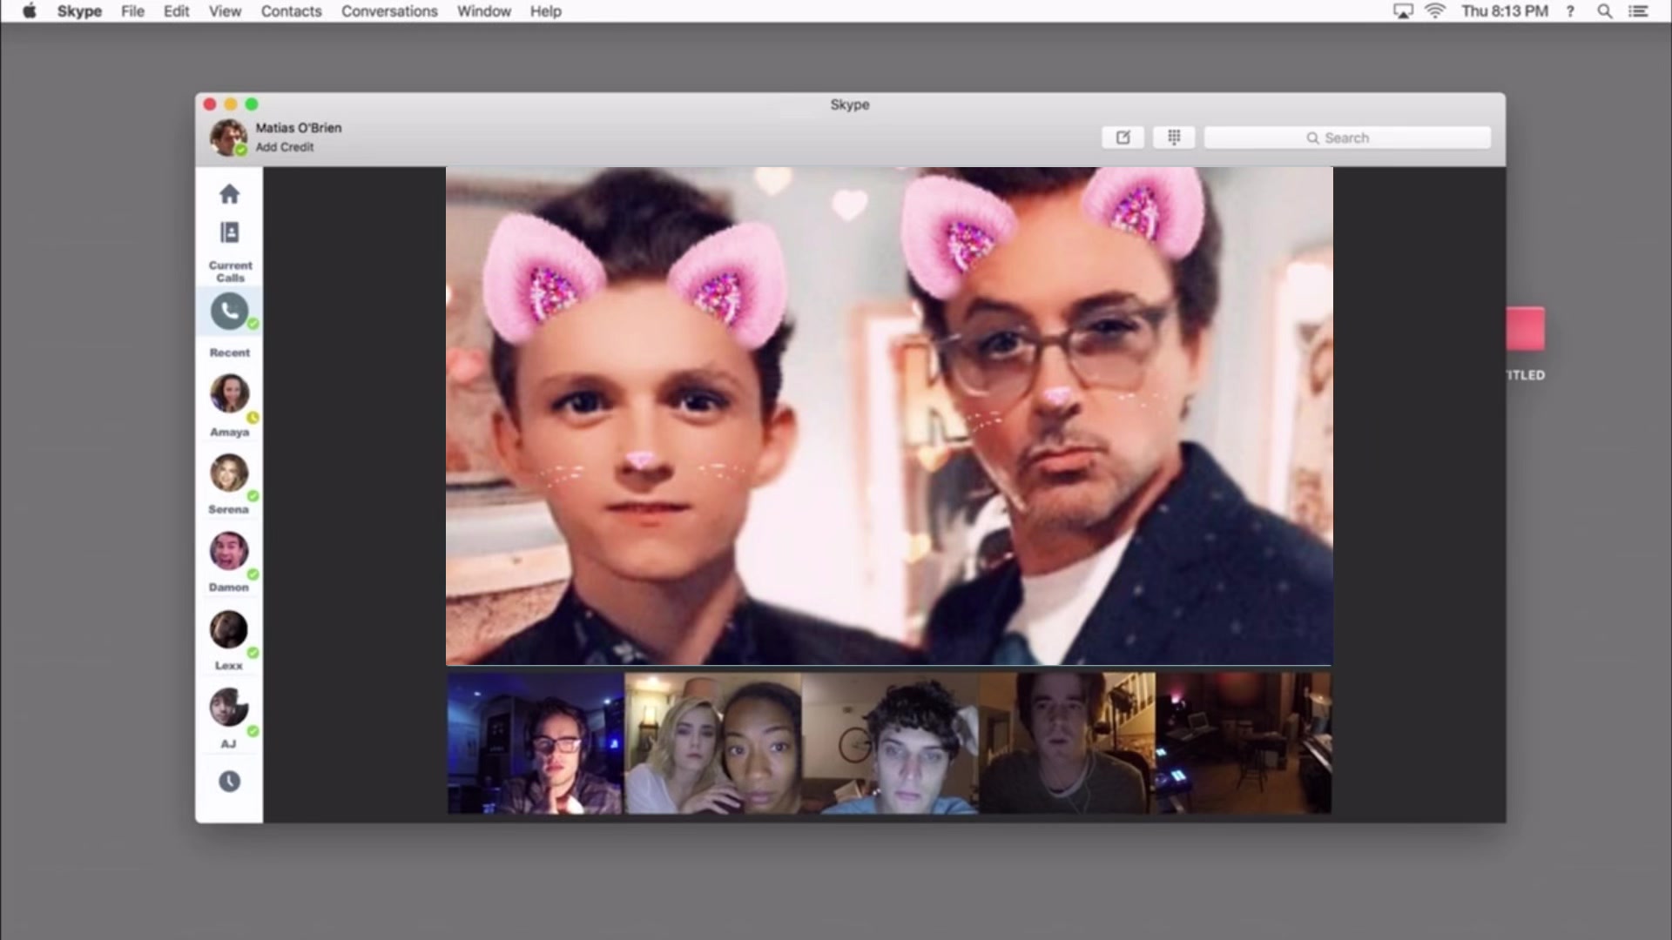Select the two-women video thumbnail
1672x940 pixels.
(713, 742)
